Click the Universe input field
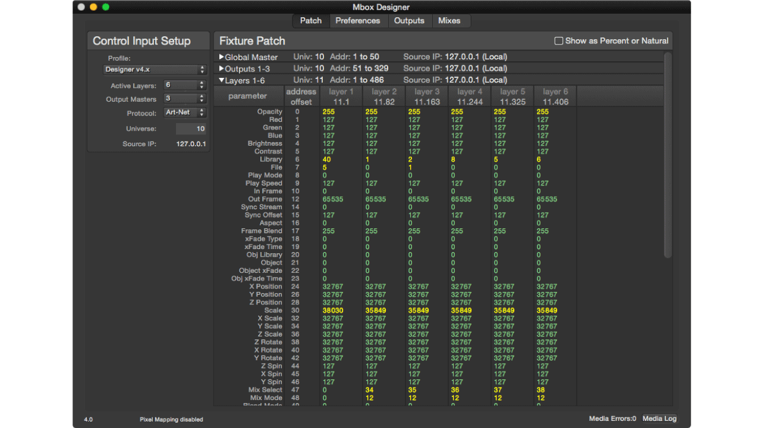761x428 pixels. coord(191,129)
